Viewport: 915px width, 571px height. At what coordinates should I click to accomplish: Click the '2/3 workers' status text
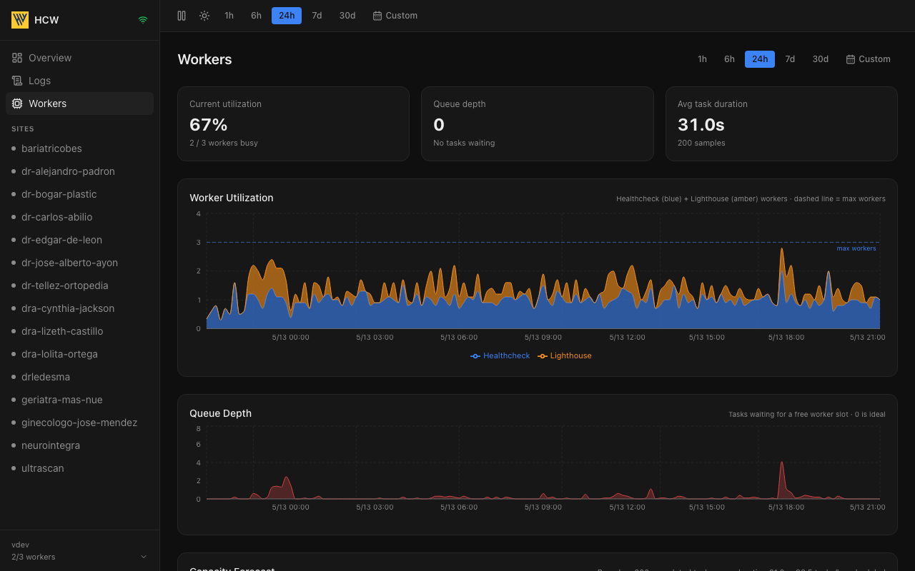(x=34, y=557)
